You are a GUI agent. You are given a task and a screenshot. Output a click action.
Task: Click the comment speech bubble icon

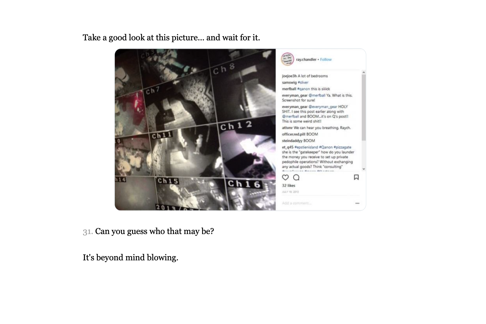296,178
